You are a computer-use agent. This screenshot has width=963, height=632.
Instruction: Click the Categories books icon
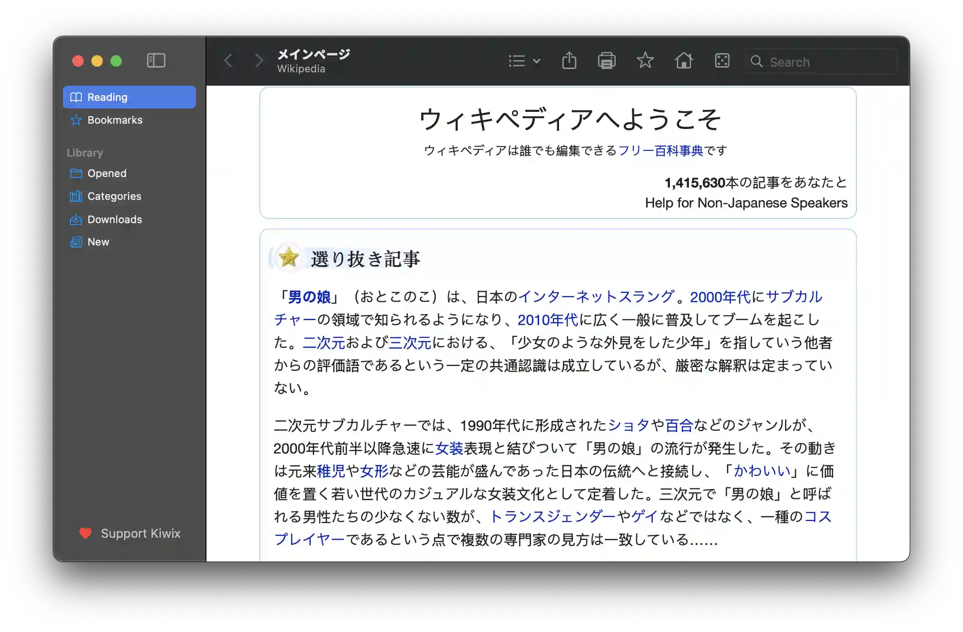tap(76, 196)
